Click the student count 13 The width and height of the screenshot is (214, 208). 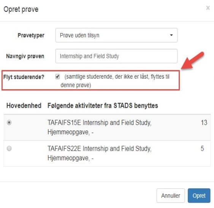pyautogui.click(x=204, y=122)
